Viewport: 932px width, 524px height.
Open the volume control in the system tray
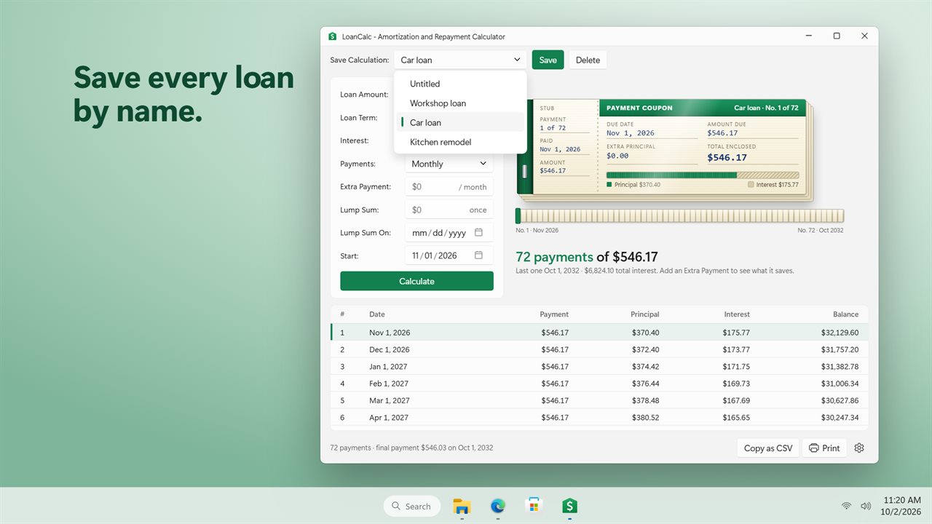tap(866, 506)
